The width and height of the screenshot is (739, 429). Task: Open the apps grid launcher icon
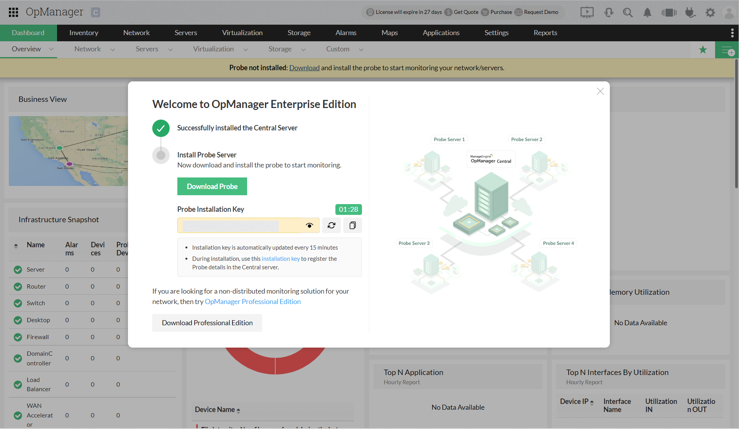[x=13, y=12]
